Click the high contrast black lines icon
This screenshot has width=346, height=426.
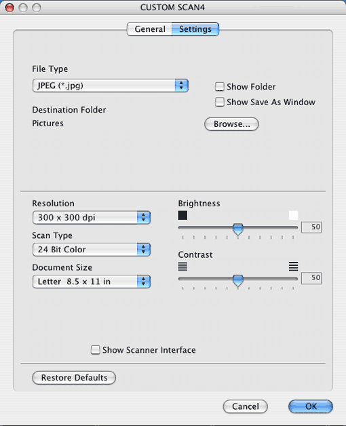(x=293, y=266)
